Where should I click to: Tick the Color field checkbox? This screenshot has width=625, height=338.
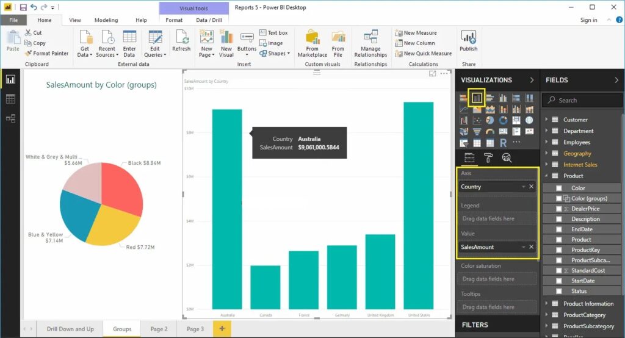[x=559, y=188]
